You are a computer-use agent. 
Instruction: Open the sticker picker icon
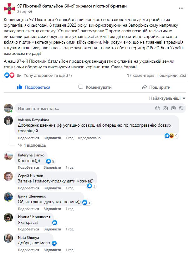tap(181, 108)
